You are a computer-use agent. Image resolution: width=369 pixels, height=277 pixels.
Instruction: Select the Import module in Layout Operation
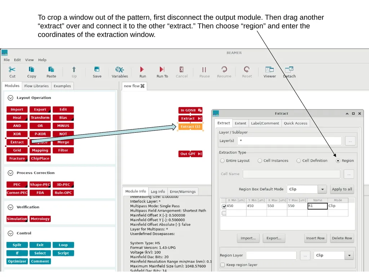tap(17, 110)
